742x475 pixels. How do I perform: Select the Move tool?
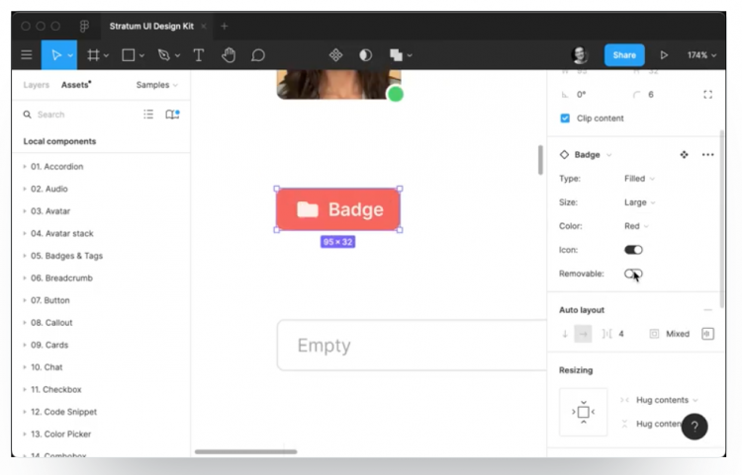point(55,55)
